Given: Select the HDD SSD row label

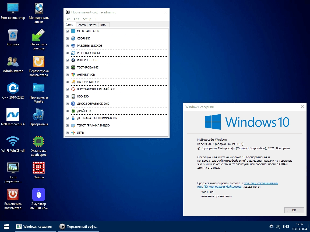Looking at the screenshot, I should [83, 96].
